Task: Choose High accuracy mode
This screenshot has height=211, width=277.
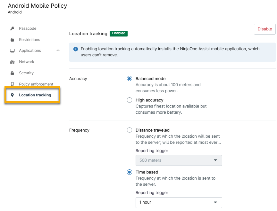Action: coord(129,100)
